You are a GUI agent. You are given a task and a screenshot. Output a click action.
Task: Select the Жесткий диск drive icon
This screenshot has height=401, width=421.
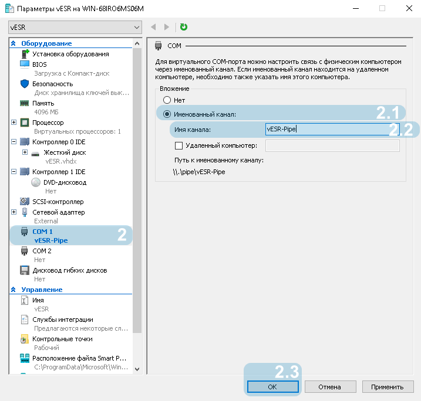(35, 154)
